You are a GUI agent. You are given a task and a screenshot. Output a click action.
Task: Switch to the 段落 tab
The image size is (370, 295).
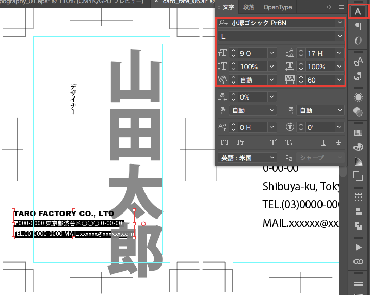(x=248, y=7)
